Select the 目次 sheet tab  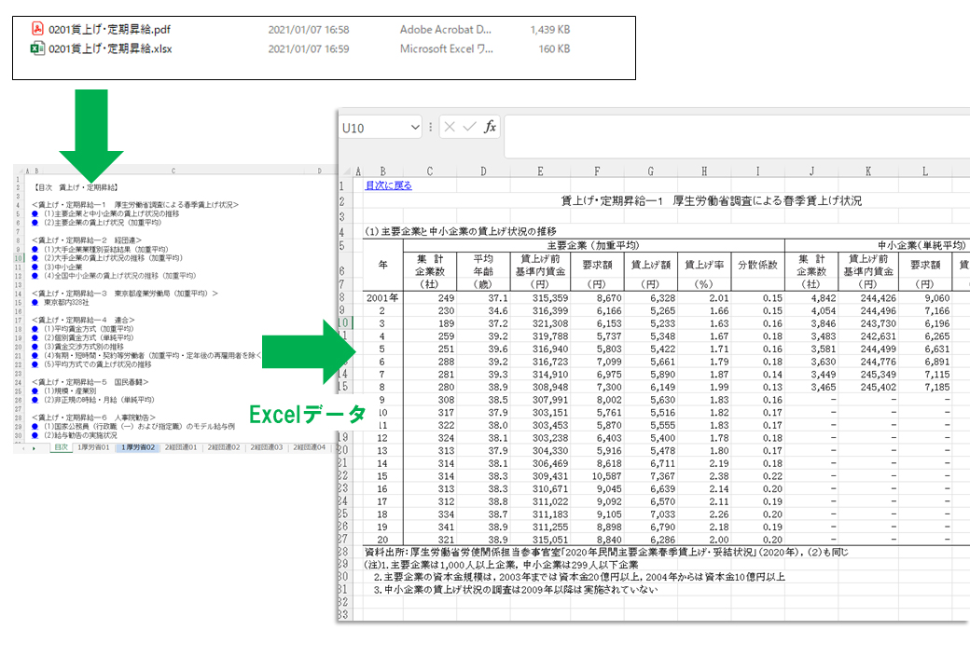point(62,447)
